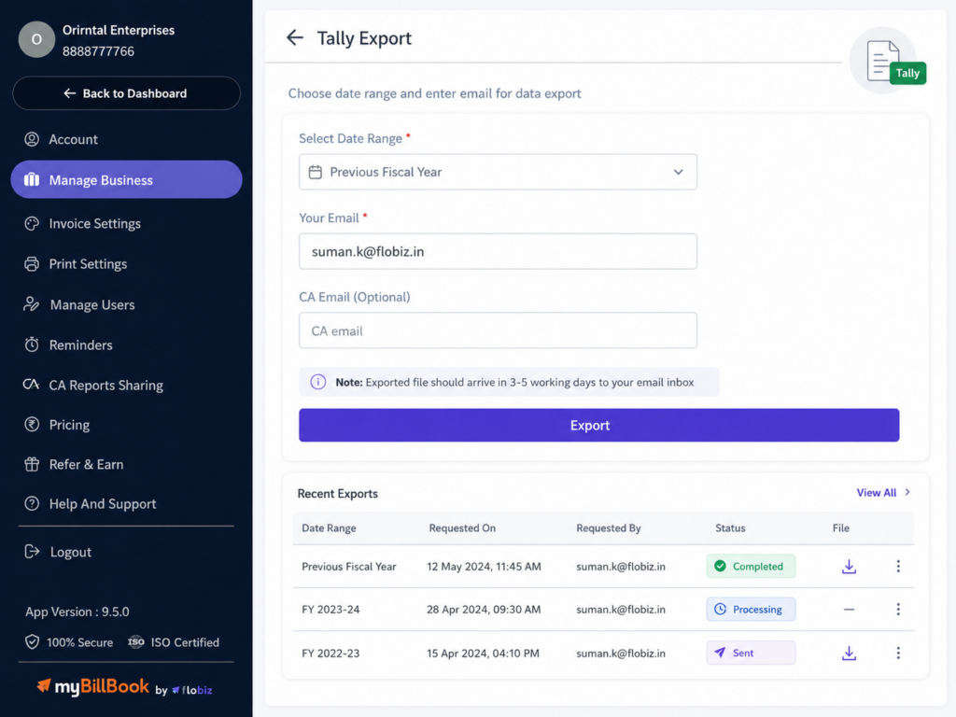Click the 'Recent Exports' heading

click(337, 493)
